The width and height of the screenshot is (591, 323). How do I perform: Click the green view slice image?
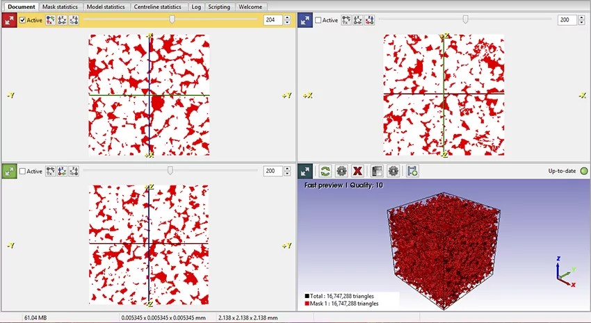pos(149,245)
